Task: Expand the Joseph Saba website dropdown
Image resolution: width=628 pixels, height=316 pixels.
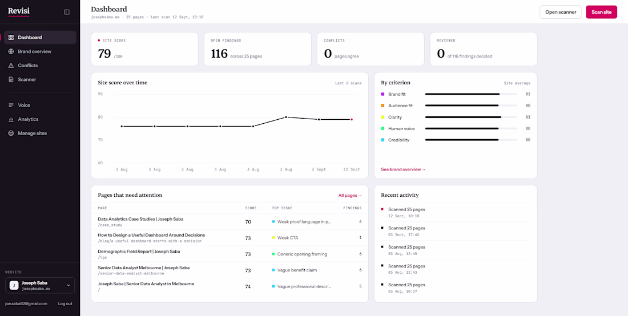Action: [40, 285]
